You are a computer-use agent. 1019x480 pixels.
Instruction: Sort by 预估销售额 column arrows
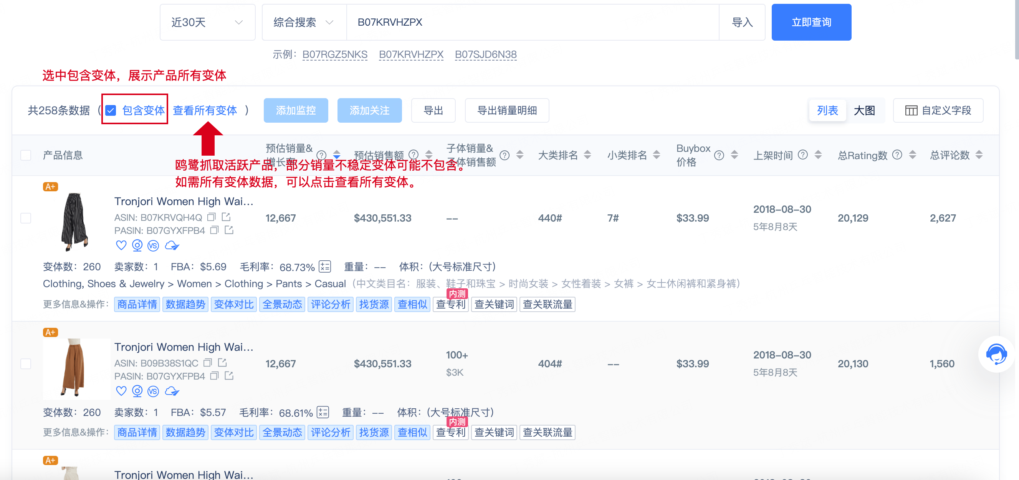pyautogui.click(x=429, y=155)
